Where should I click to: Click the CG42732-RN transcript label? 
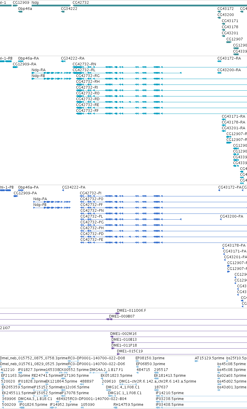[x=84, y=64]
